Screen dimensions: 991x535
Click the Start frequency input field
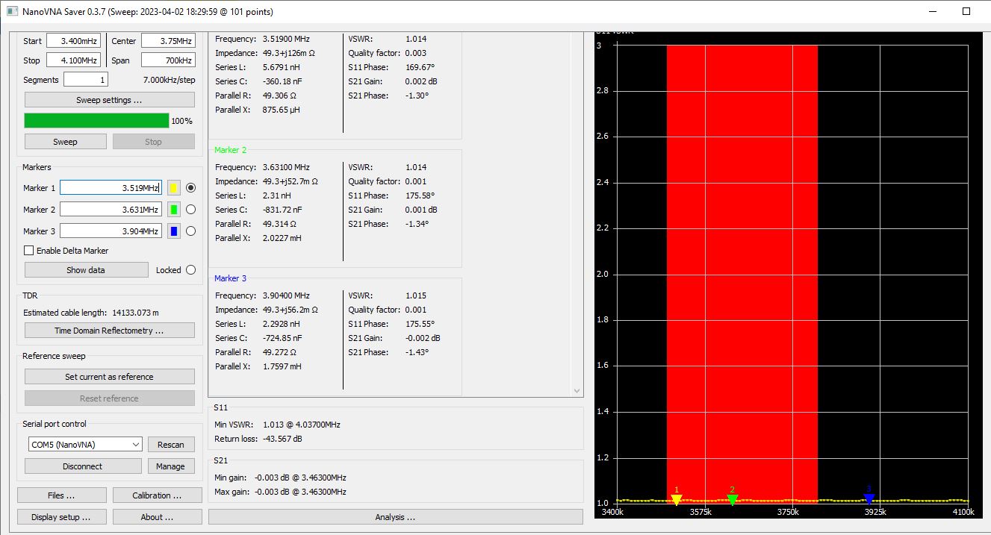click(x=73, y=41)
